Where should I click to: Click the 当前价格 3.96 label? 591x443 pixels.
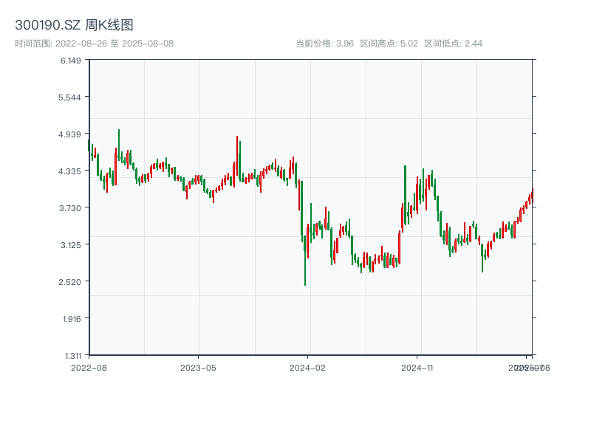pos(324,44)
